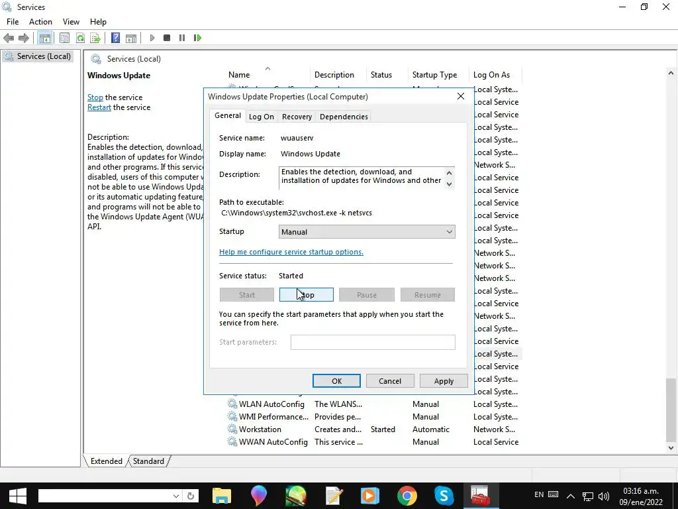Viewport: 678px width, 509px height.
Task: Click the Start parameters input field
Action: 373,342
